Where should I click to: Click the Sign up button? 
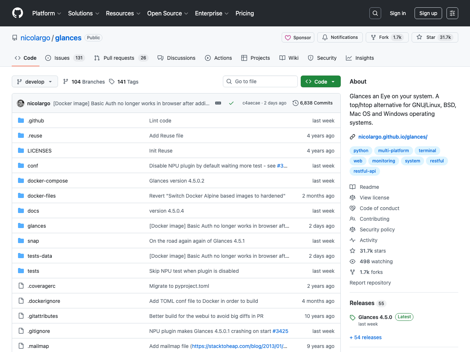(x=428, y=13)
